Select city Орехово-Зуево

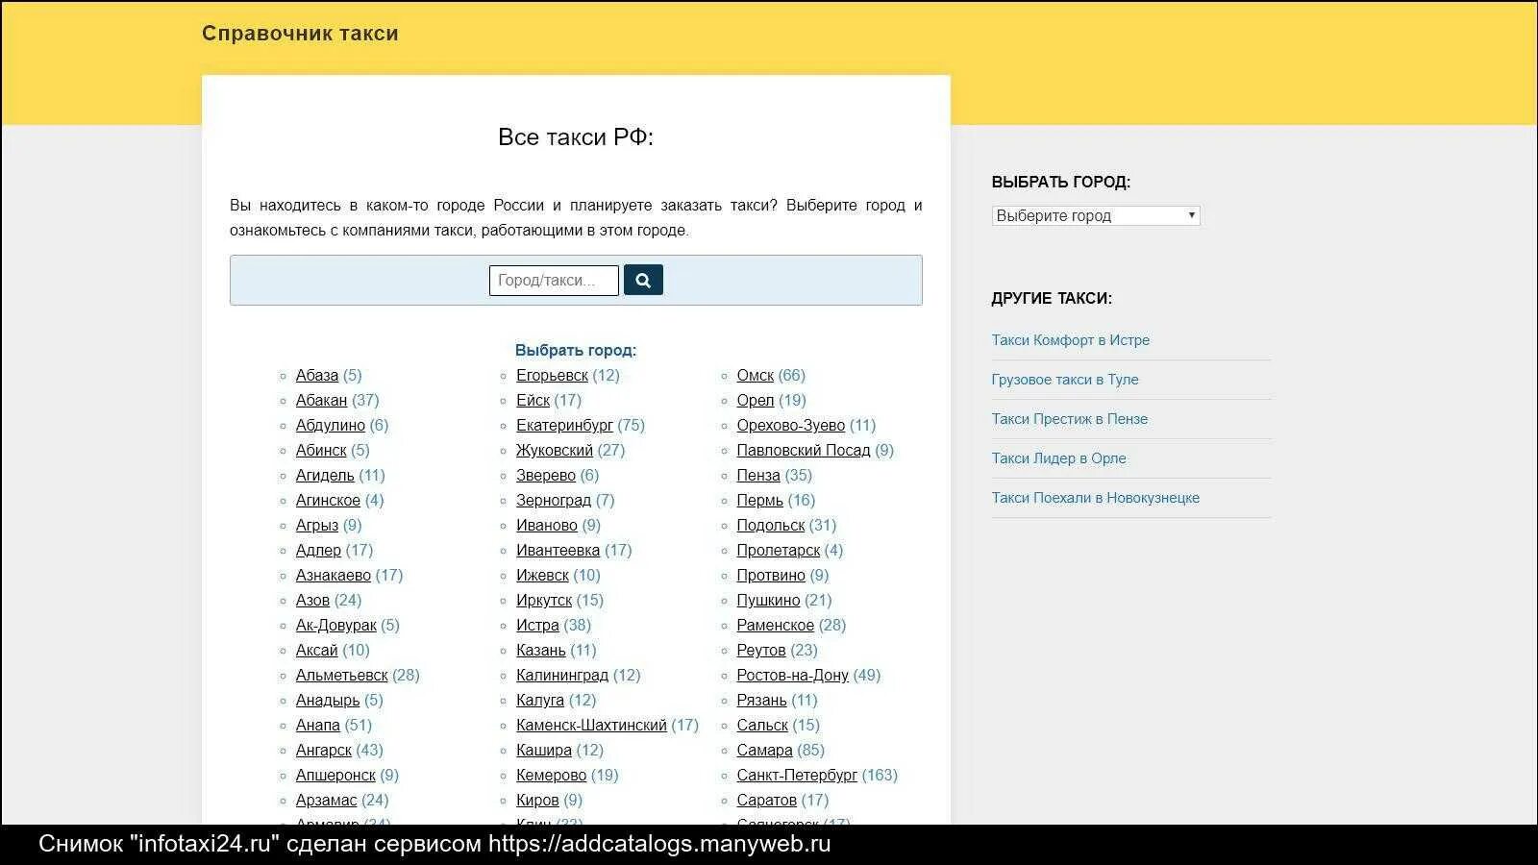(791, 426)
